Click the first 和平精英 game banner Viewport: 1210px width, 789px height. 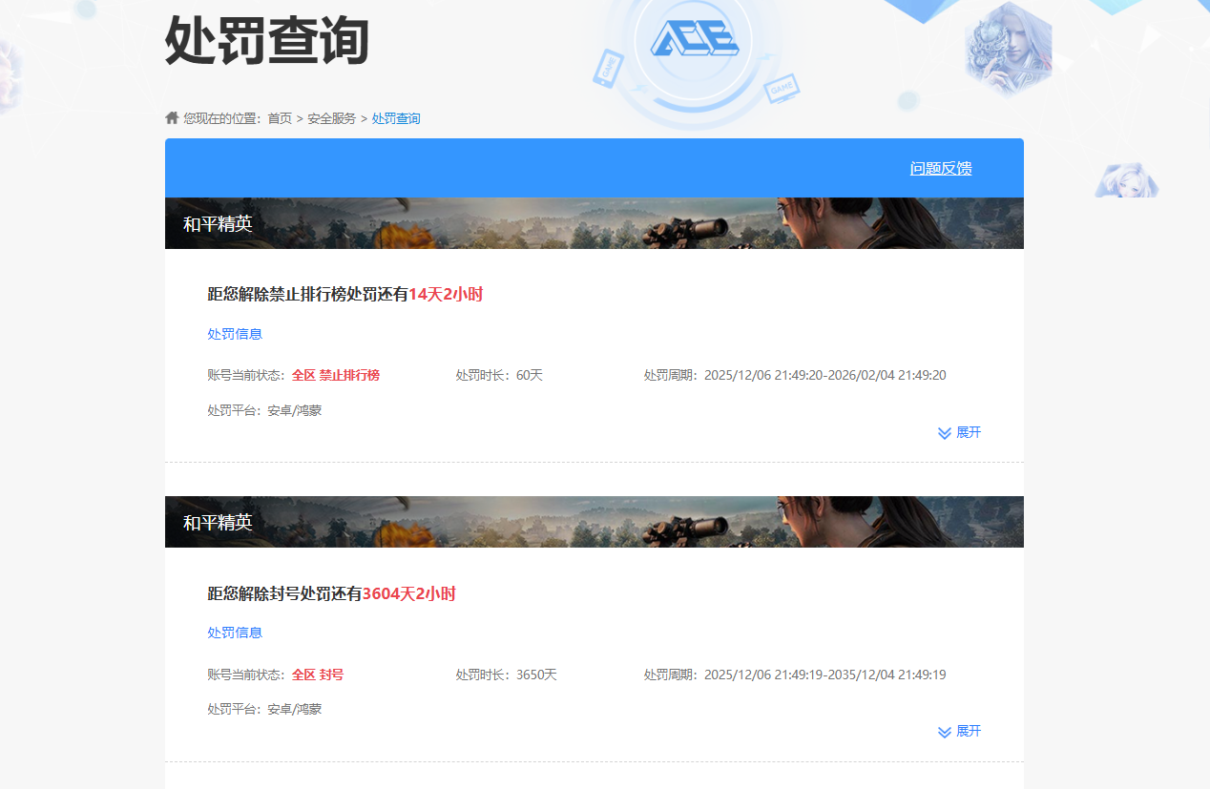[x=594, y=223]
